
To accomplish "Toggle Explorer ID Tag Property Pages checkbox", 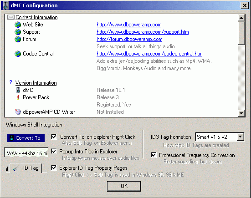I will coord(54,168).
